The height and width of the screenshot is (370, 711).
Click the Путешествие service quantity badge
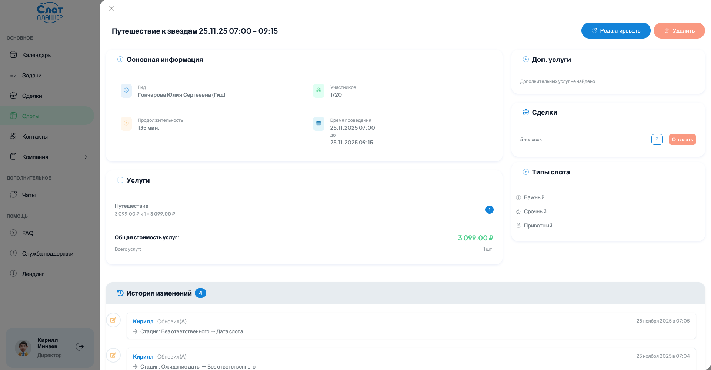[489, 210]
